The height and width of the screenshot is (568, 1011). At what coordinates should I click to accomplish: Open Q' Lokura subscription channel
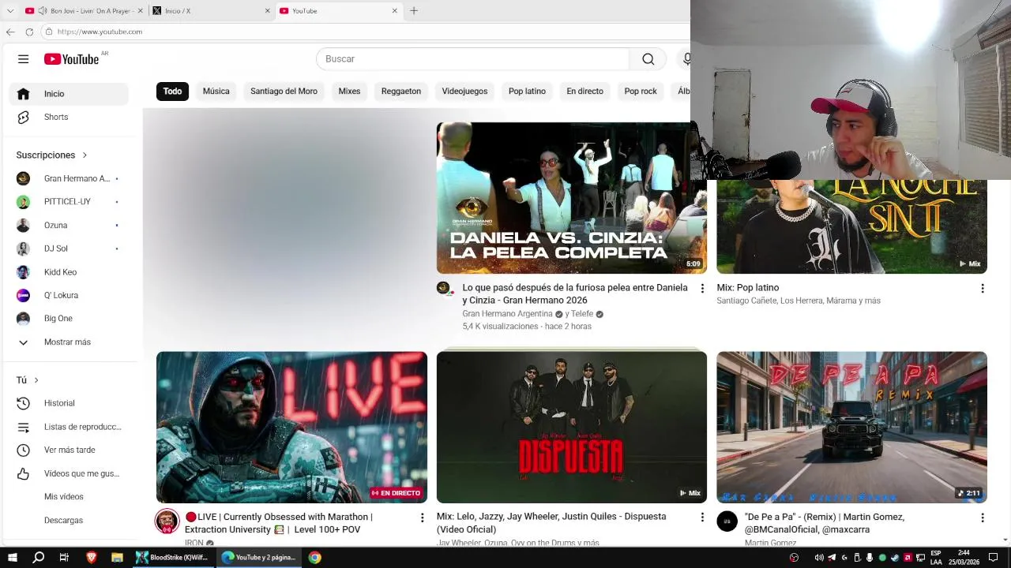pos(69,295)
